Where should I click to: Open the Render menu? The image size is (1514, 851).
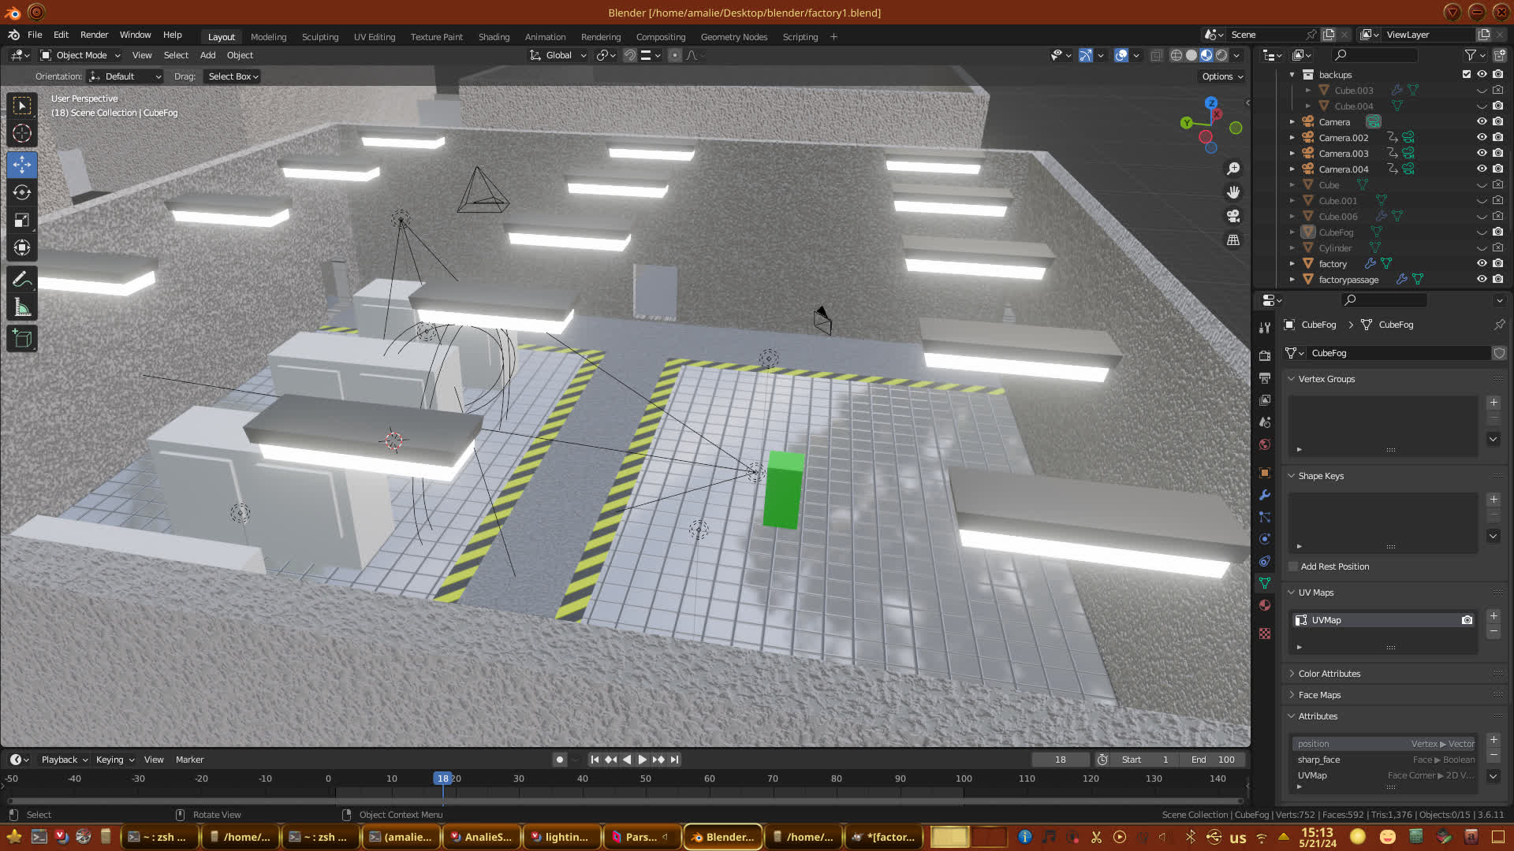click(94, 35)
